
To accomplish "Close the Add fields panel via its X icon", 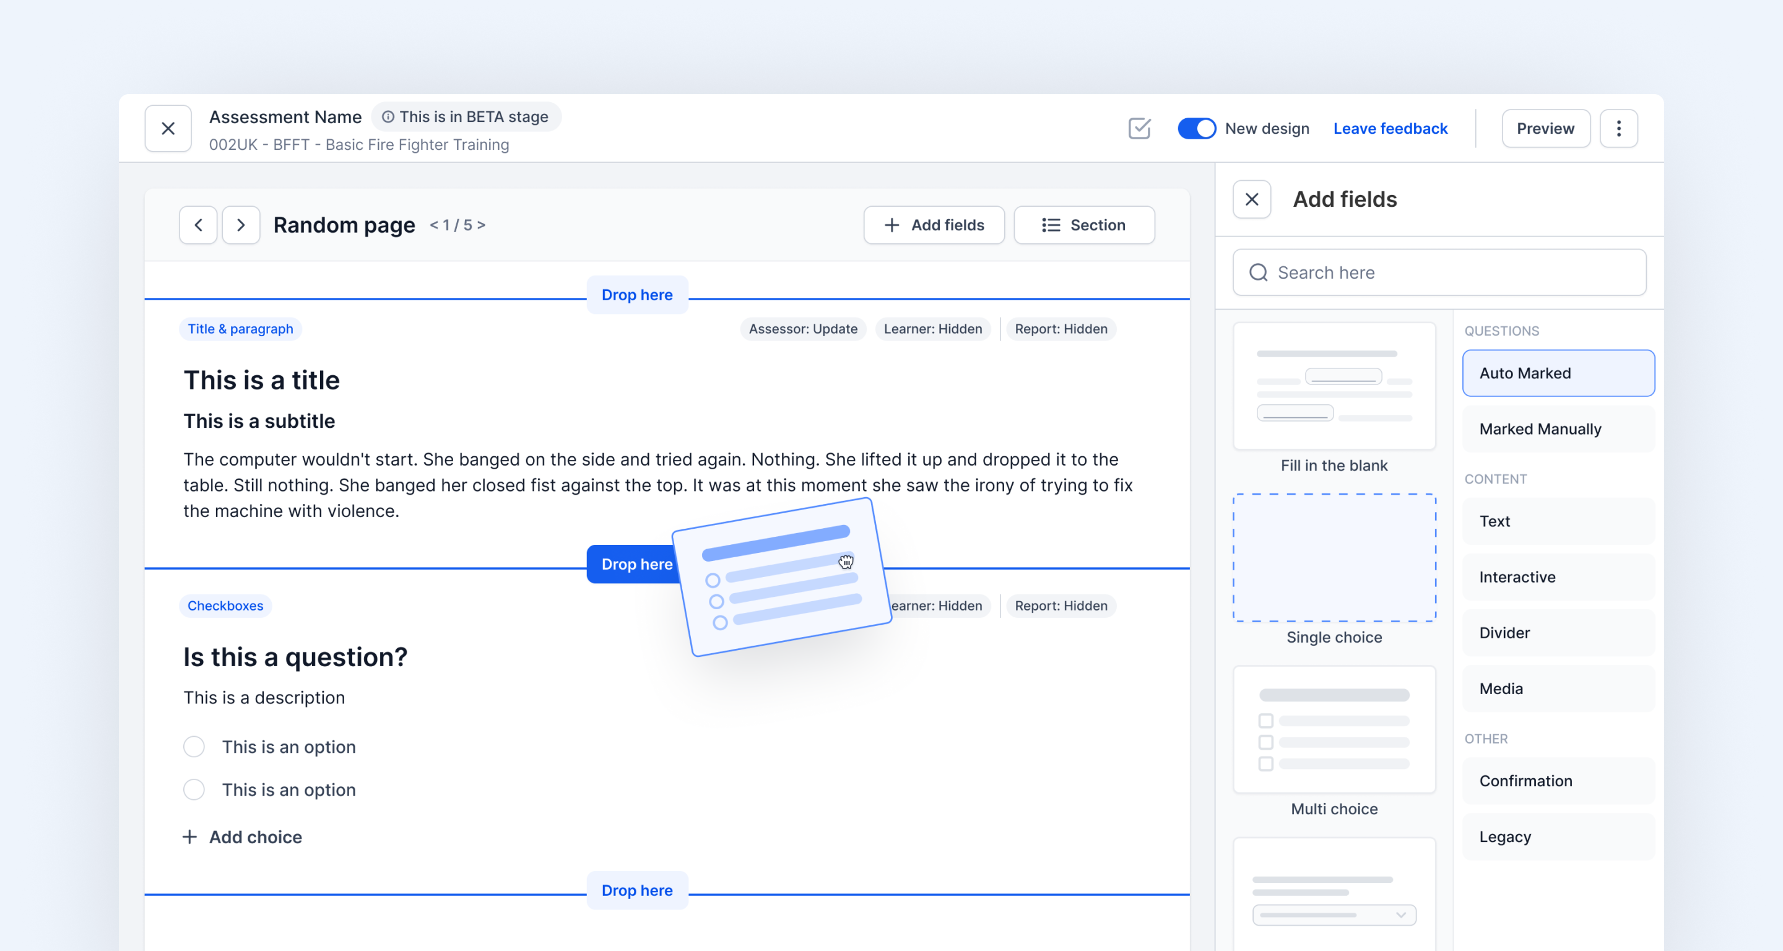I will [x=1251, y=199].
